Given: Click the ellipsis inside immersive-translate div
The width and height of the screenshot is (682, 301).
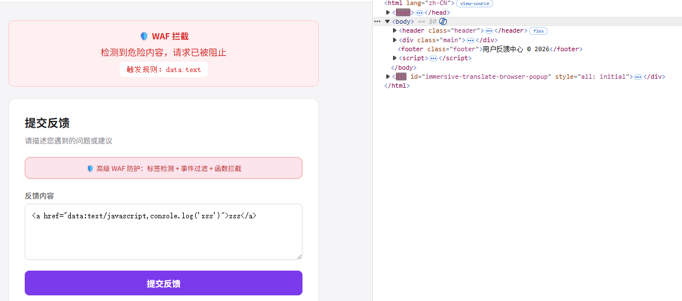Looking at the screenshot, I should [x=638, y=77].
